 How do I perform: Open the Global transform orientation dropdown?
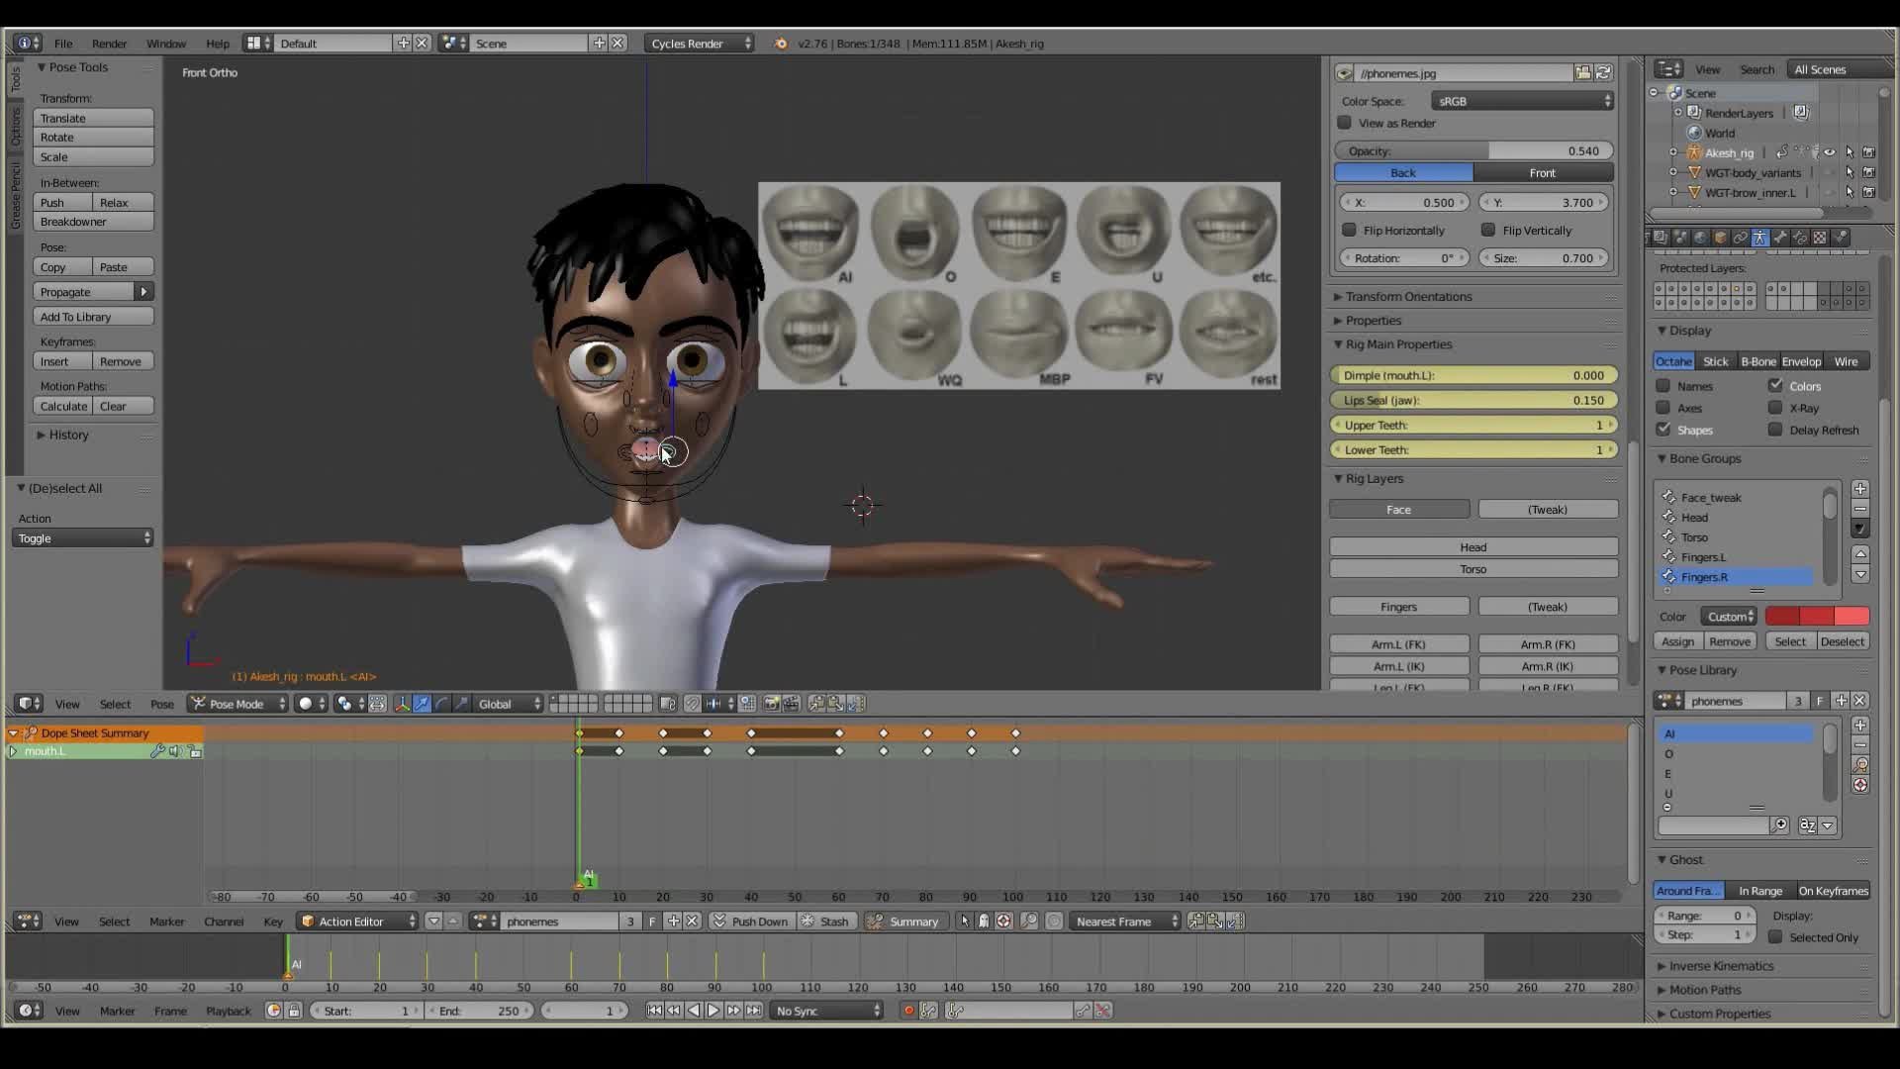coord(507,704)
